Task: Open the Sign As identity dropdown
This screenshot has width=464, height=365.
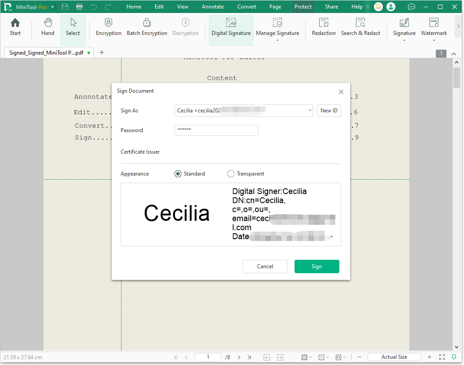Action: point(309,111)
